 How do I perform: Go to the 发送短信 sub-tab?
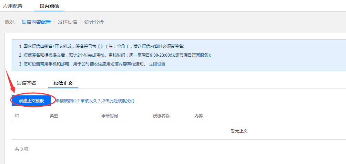click(x=68, y=22)
